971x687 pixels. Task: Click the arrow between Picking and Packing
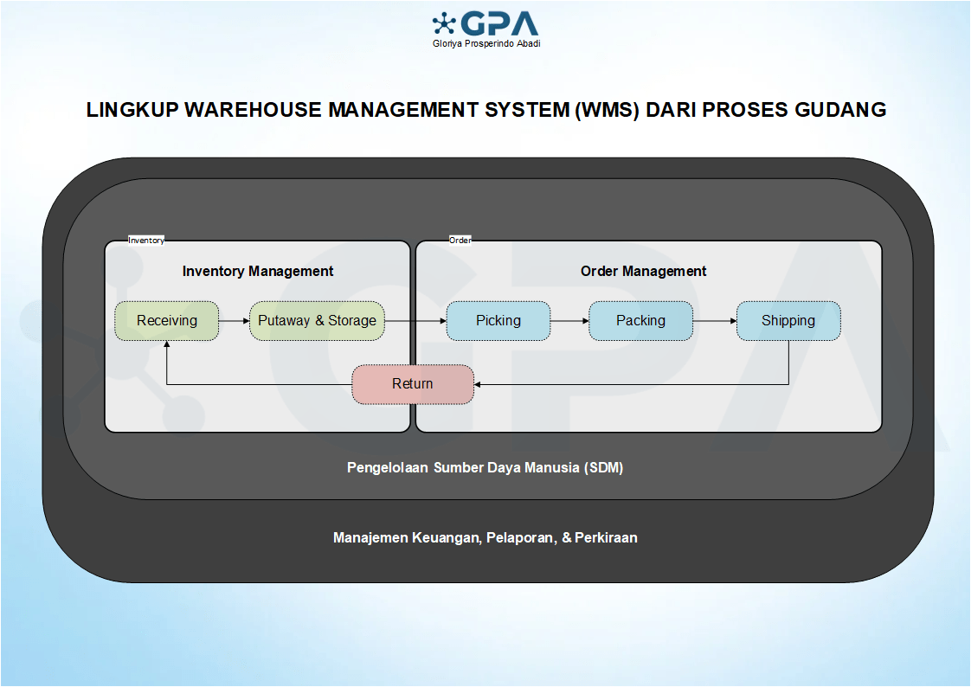pos(569,320)
